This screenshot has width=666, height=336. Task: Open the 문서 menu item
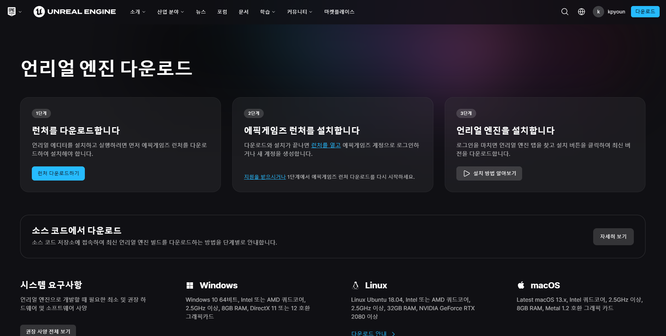[x=244, y=12]
